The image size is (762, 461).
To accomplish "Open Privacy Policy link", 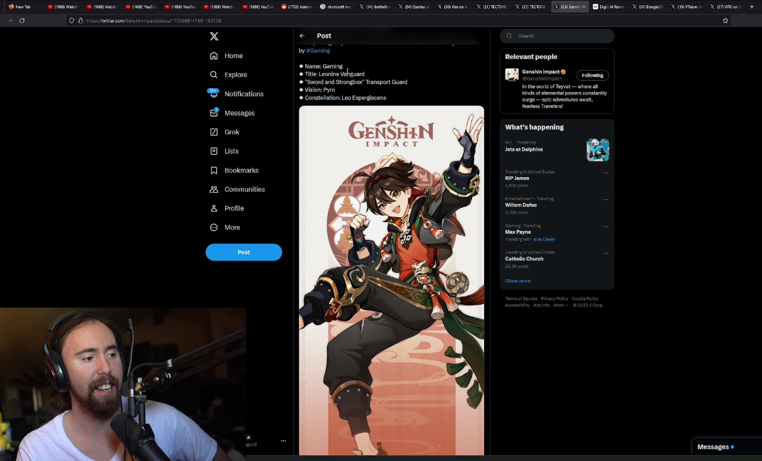I will (x=555, y=299).
